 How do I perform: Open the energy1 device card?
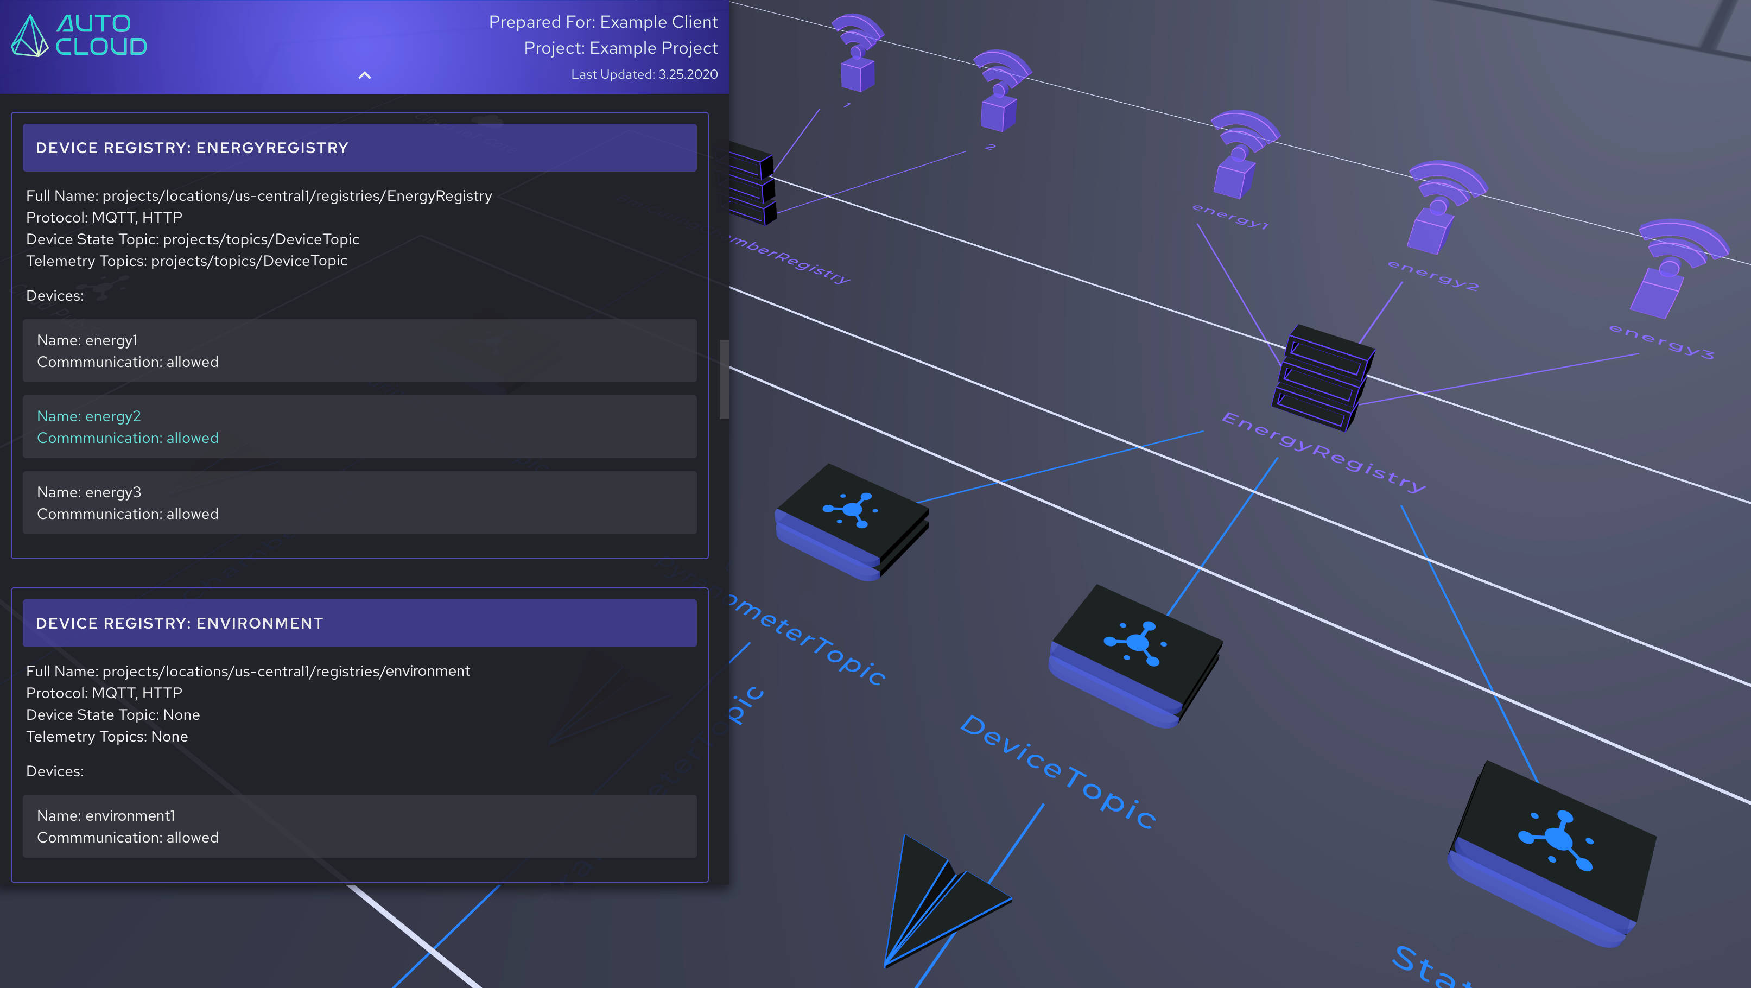coord(359,351)
